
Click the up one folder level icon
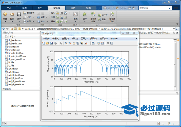pos(11,29)
